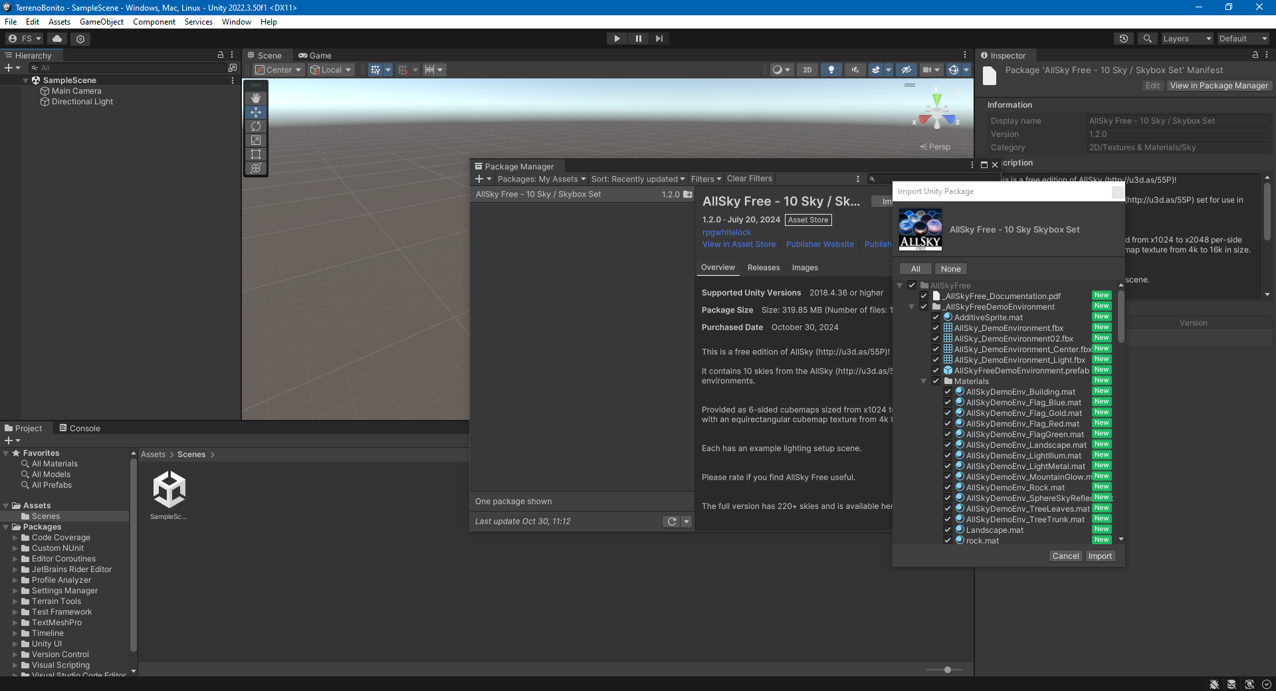Click the Hierarchy search field
The height and width of the screenshot is (691, 1276).
tap(128, 68)
